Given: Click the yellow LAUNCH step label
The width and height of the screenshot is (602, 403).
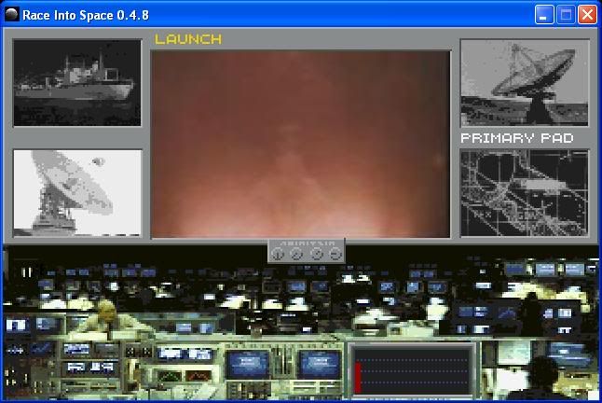Looking at the screenshot, I should click(188, 39).
